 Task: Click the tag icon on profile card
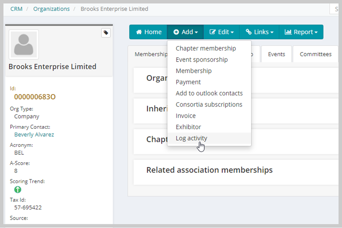click(x=106, y=33)
